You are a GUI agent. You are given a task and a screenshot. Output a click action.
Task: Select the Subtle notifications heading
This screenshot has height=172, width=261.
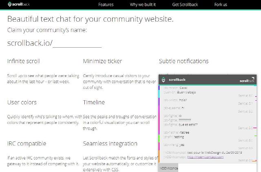click(184, 61)
